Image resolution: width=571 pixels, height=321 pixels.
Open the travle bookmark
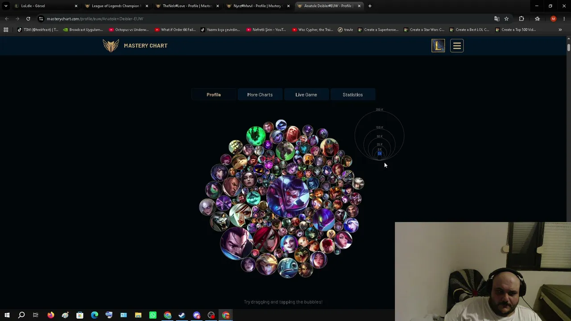(x=346, y=30)
